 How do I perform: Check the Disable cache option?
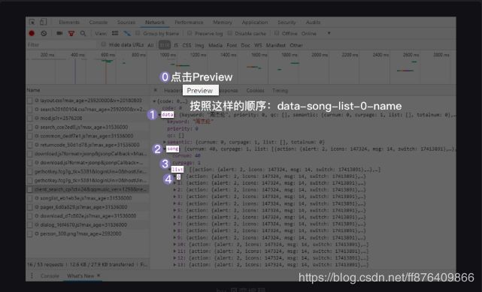(x=229, y=33)
